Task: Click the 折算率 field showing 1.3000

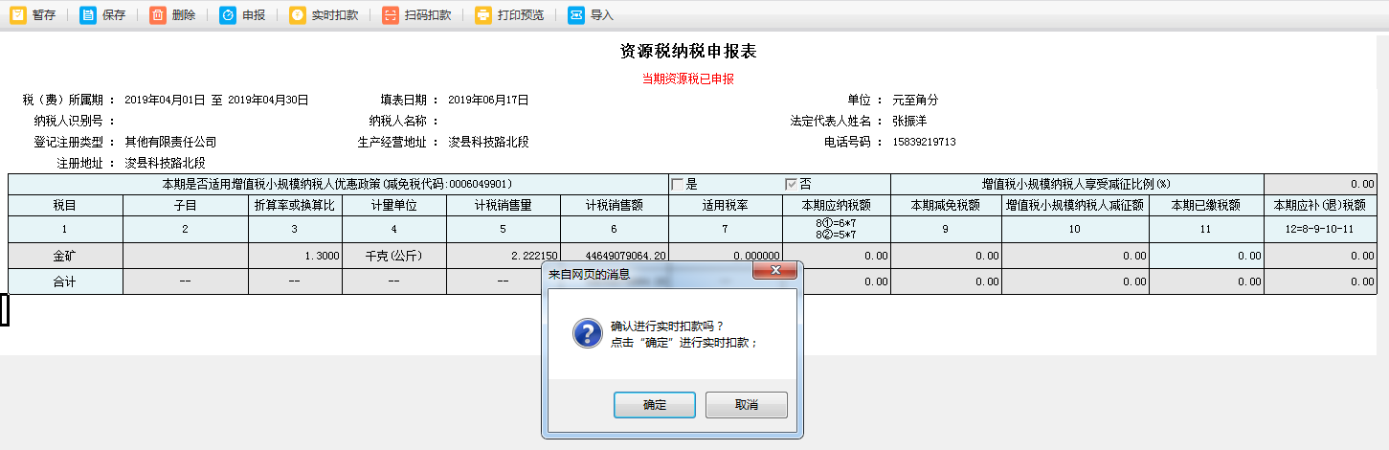Action: pos(293,256)
